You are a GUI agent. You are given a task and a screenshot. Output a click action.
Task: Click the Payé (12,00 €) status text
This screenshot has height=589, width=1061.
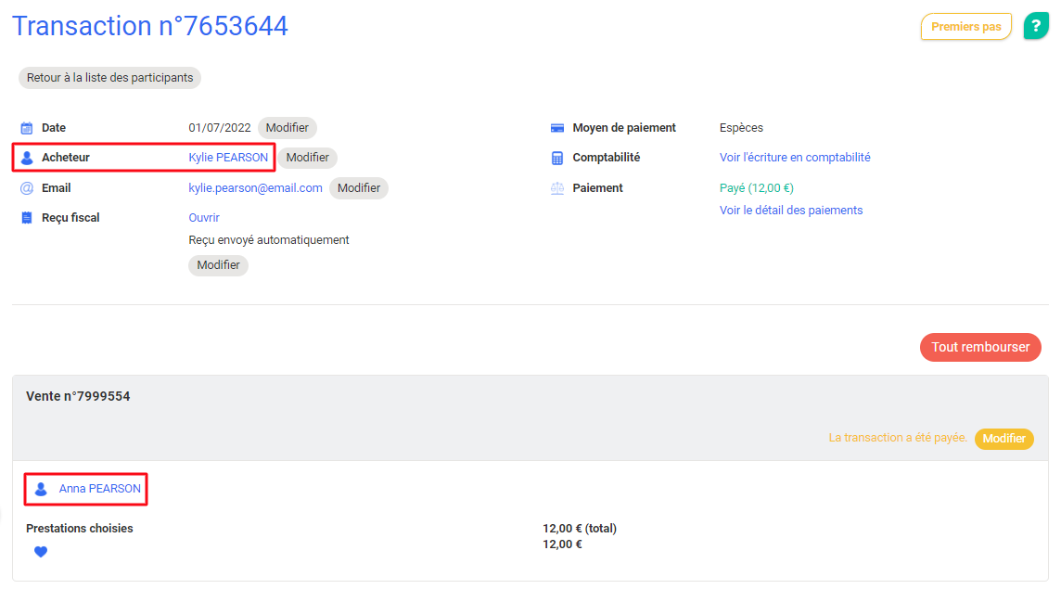pyautogui.click(x=756, y=188)
